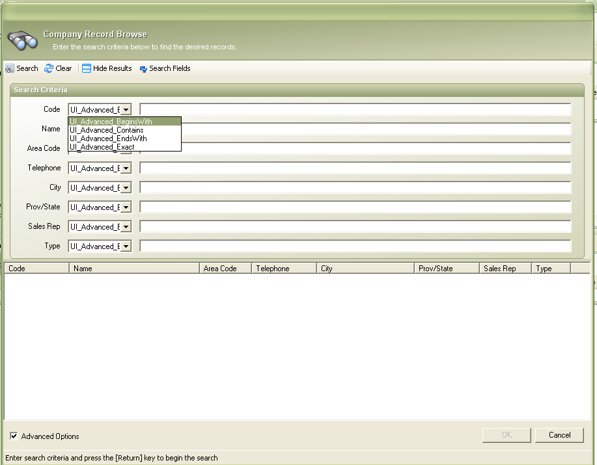
Task: Expand the City match-type dropdown
Action: pyautogui.click(x=126, y=188)
